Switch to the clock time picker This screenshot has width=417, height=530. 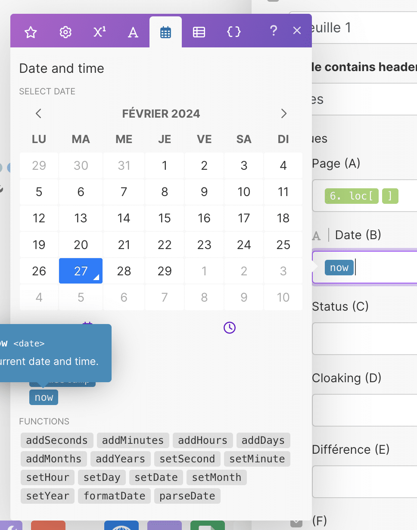coord(230,327)
